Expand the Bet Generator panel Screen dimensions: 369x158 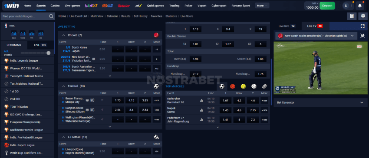click(x=320, y=102)
